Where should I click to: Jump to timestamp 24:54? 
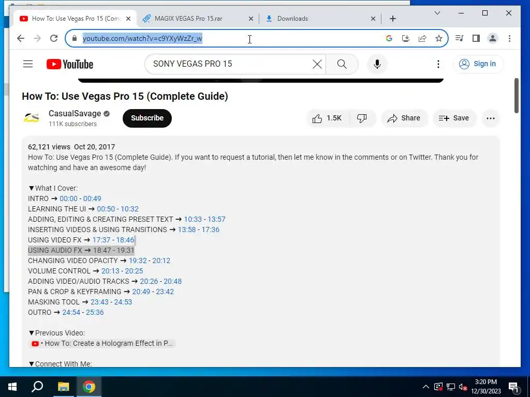tap(71, 312)
